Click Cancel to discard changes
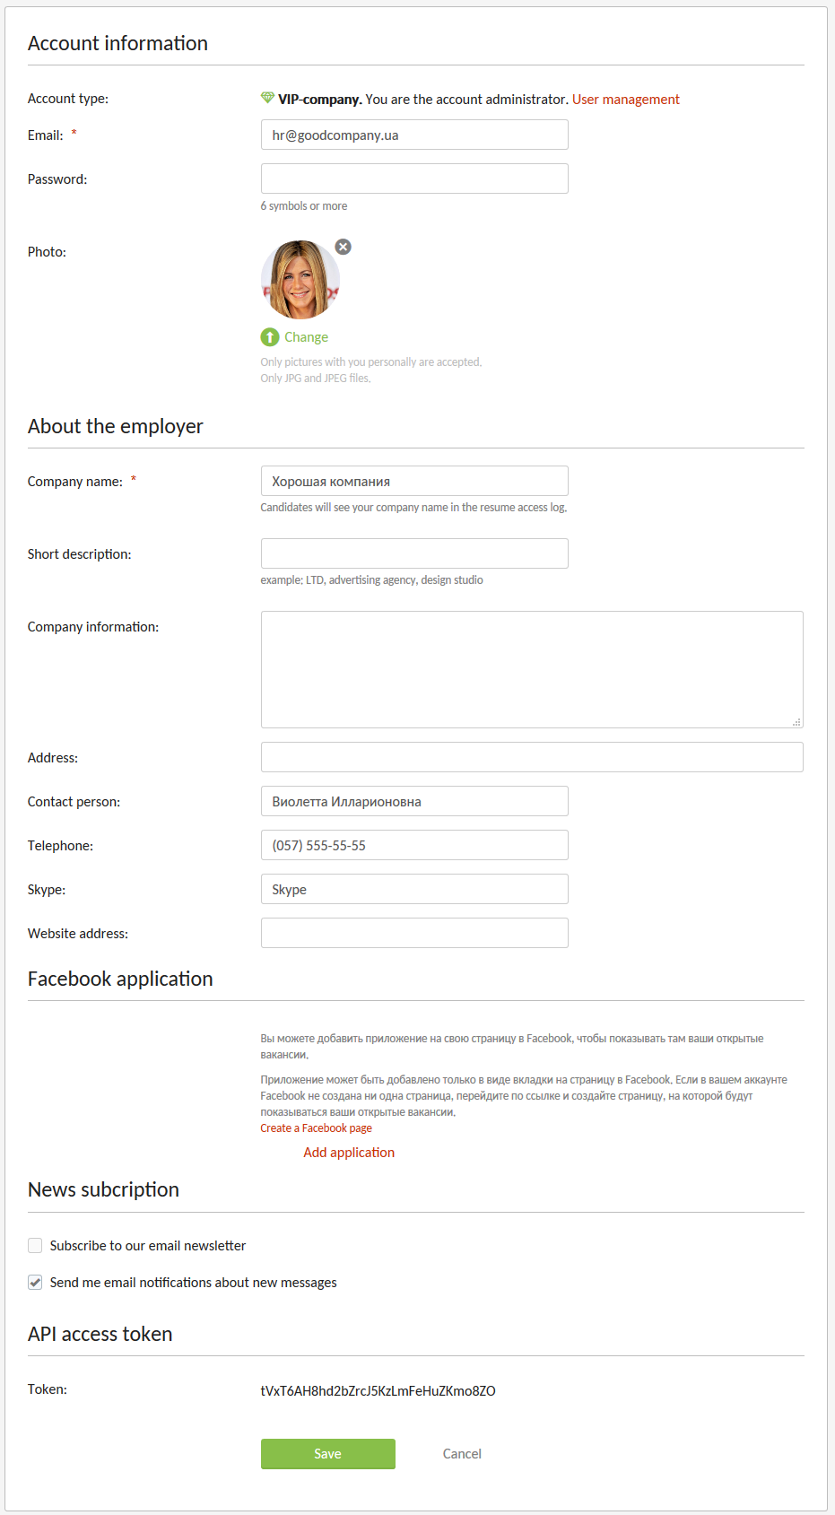The width and height of the screenshot is (835, 1515). 462,1453
